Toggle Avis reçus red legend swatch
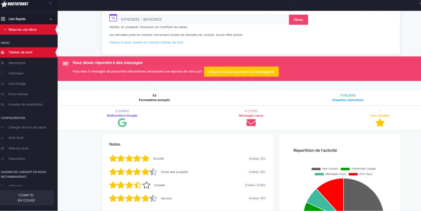The height and width of the screenshot is (211, 421). tap(353, 174)
